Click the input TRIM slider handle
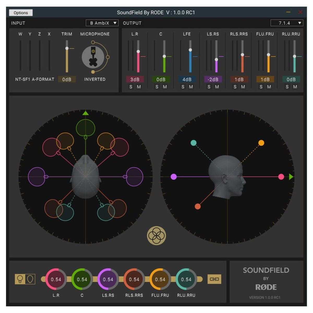 [67, 48]
